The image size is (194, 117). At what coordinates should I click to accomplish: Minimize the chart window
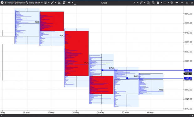pyautogui.click(x=182, y=2)
